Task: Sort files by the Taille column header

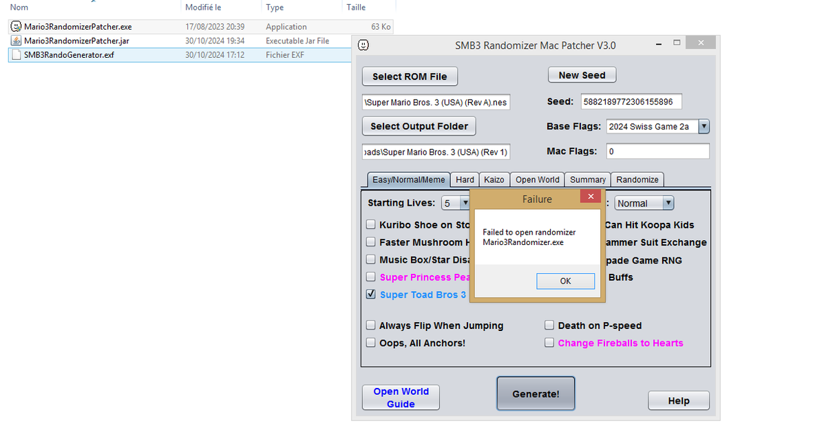Action: 356,7
